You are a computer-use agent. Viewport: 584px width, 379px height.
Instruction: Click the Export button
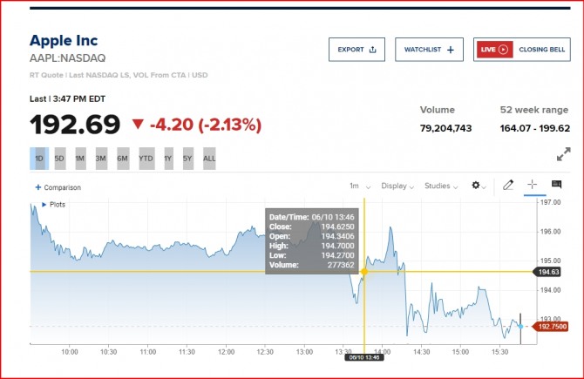click(x=357, y=50)
